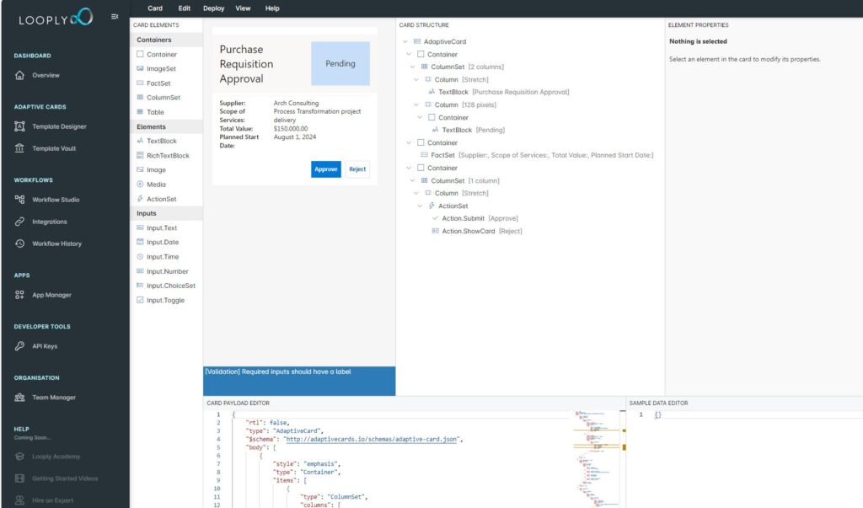The width and height of the screenshot is (863, 508).
Task: Collapse the sidebar with the hamburger icon
Action: point(115,15)
